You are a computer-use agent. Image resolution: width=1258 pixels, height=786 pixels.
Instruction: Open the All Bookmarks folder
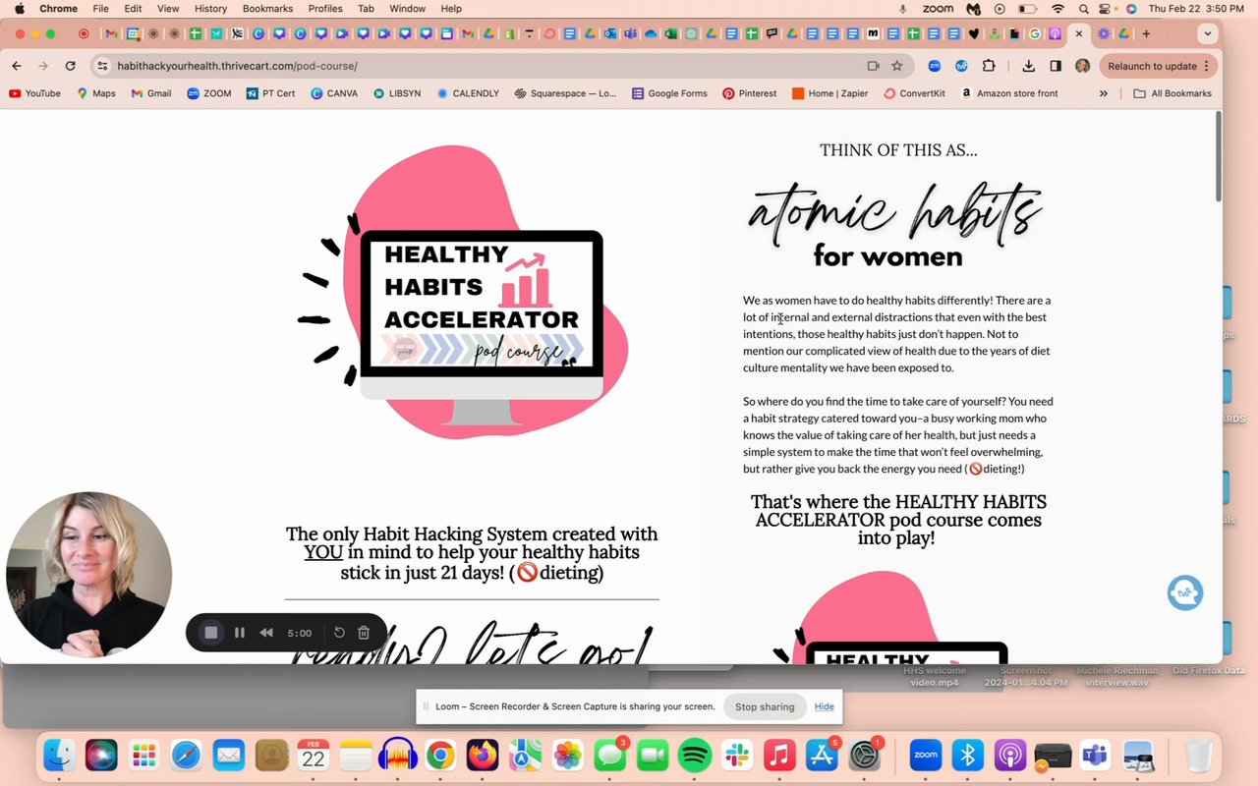point(1172,93)
